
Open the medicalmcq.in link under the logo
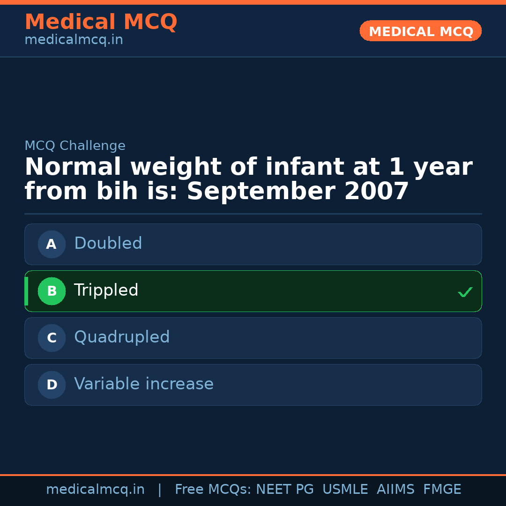[74, 40]
